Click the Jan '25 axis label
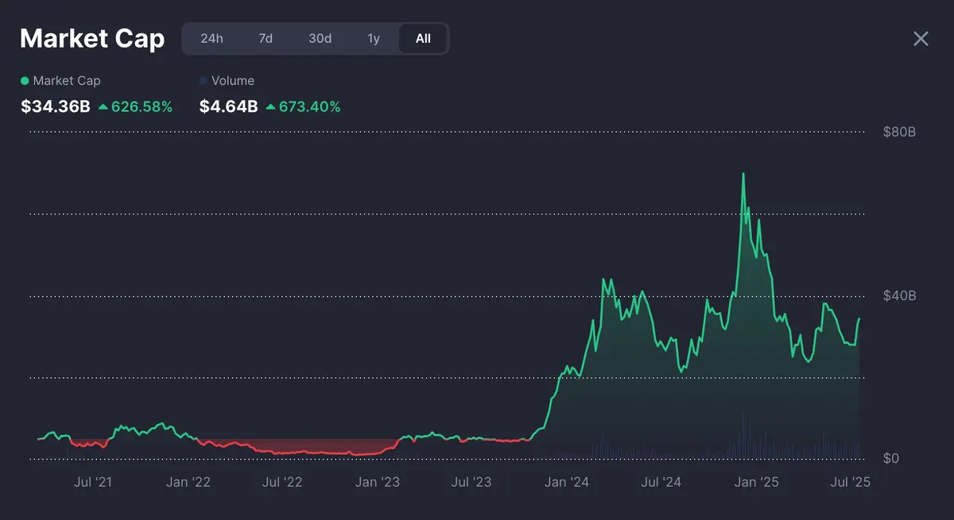Screen dimensions: 954x520 [756, 482]
